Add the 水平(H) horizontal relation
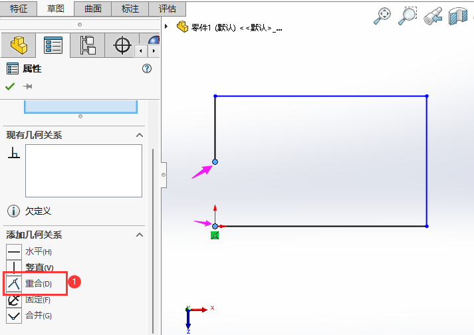The image size is (474, 335). (x=29, y=251)
